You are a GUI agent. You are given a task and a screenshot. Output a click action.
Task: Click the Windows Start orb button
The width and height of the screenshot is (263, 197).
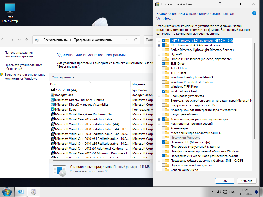pyautogui.click(x=7, y=192)
